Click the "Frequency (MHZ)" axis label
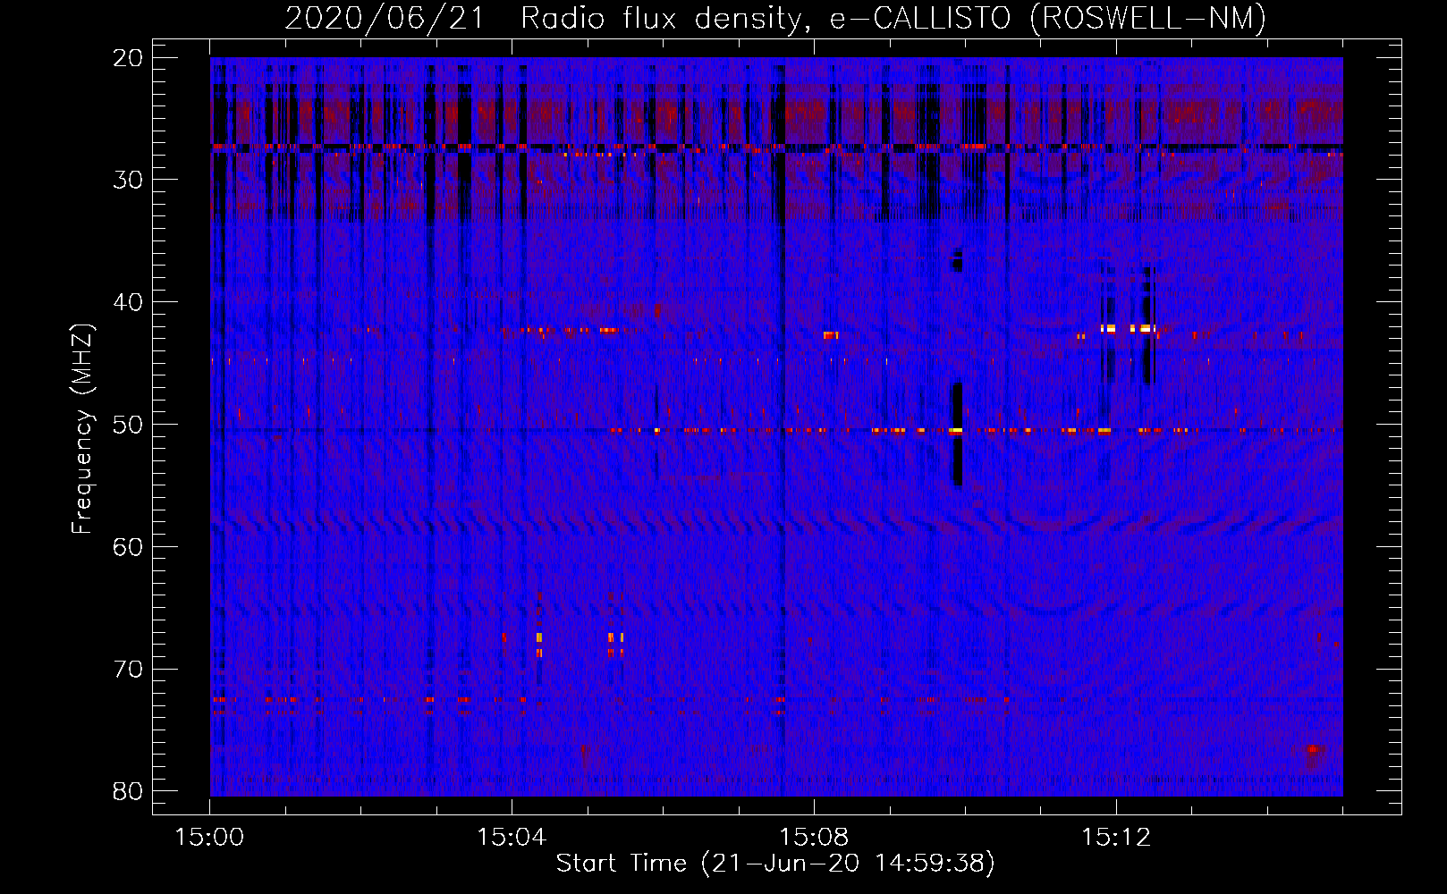The height and width of the screenshot is (894, 1447). tap(82, 429)
